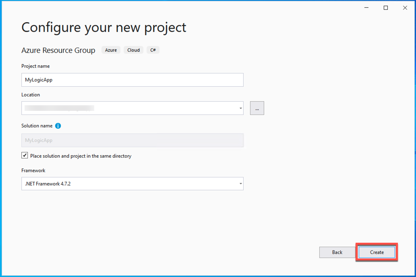This screenshot has width=416, height=277.
Task: Click the Solution name info icon
Action: pyautogui.click(x=58, y=126)
